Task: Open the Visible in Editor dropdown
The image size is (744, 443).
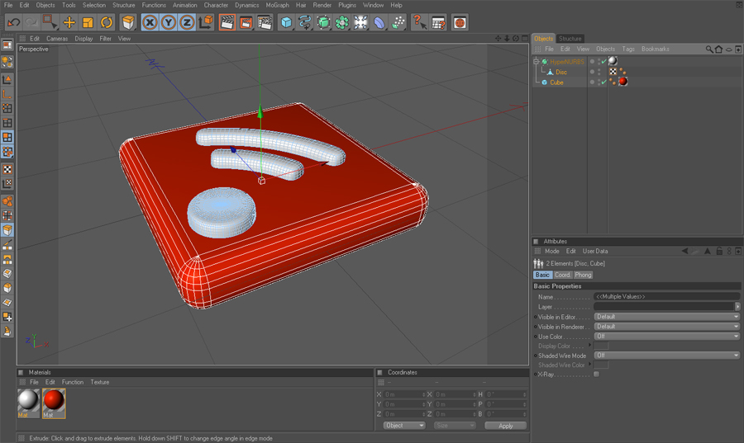Action: click(x=666, y=317)
